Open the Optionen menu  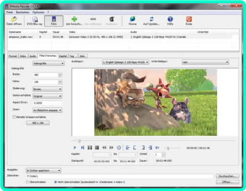[x=39, y=12]
